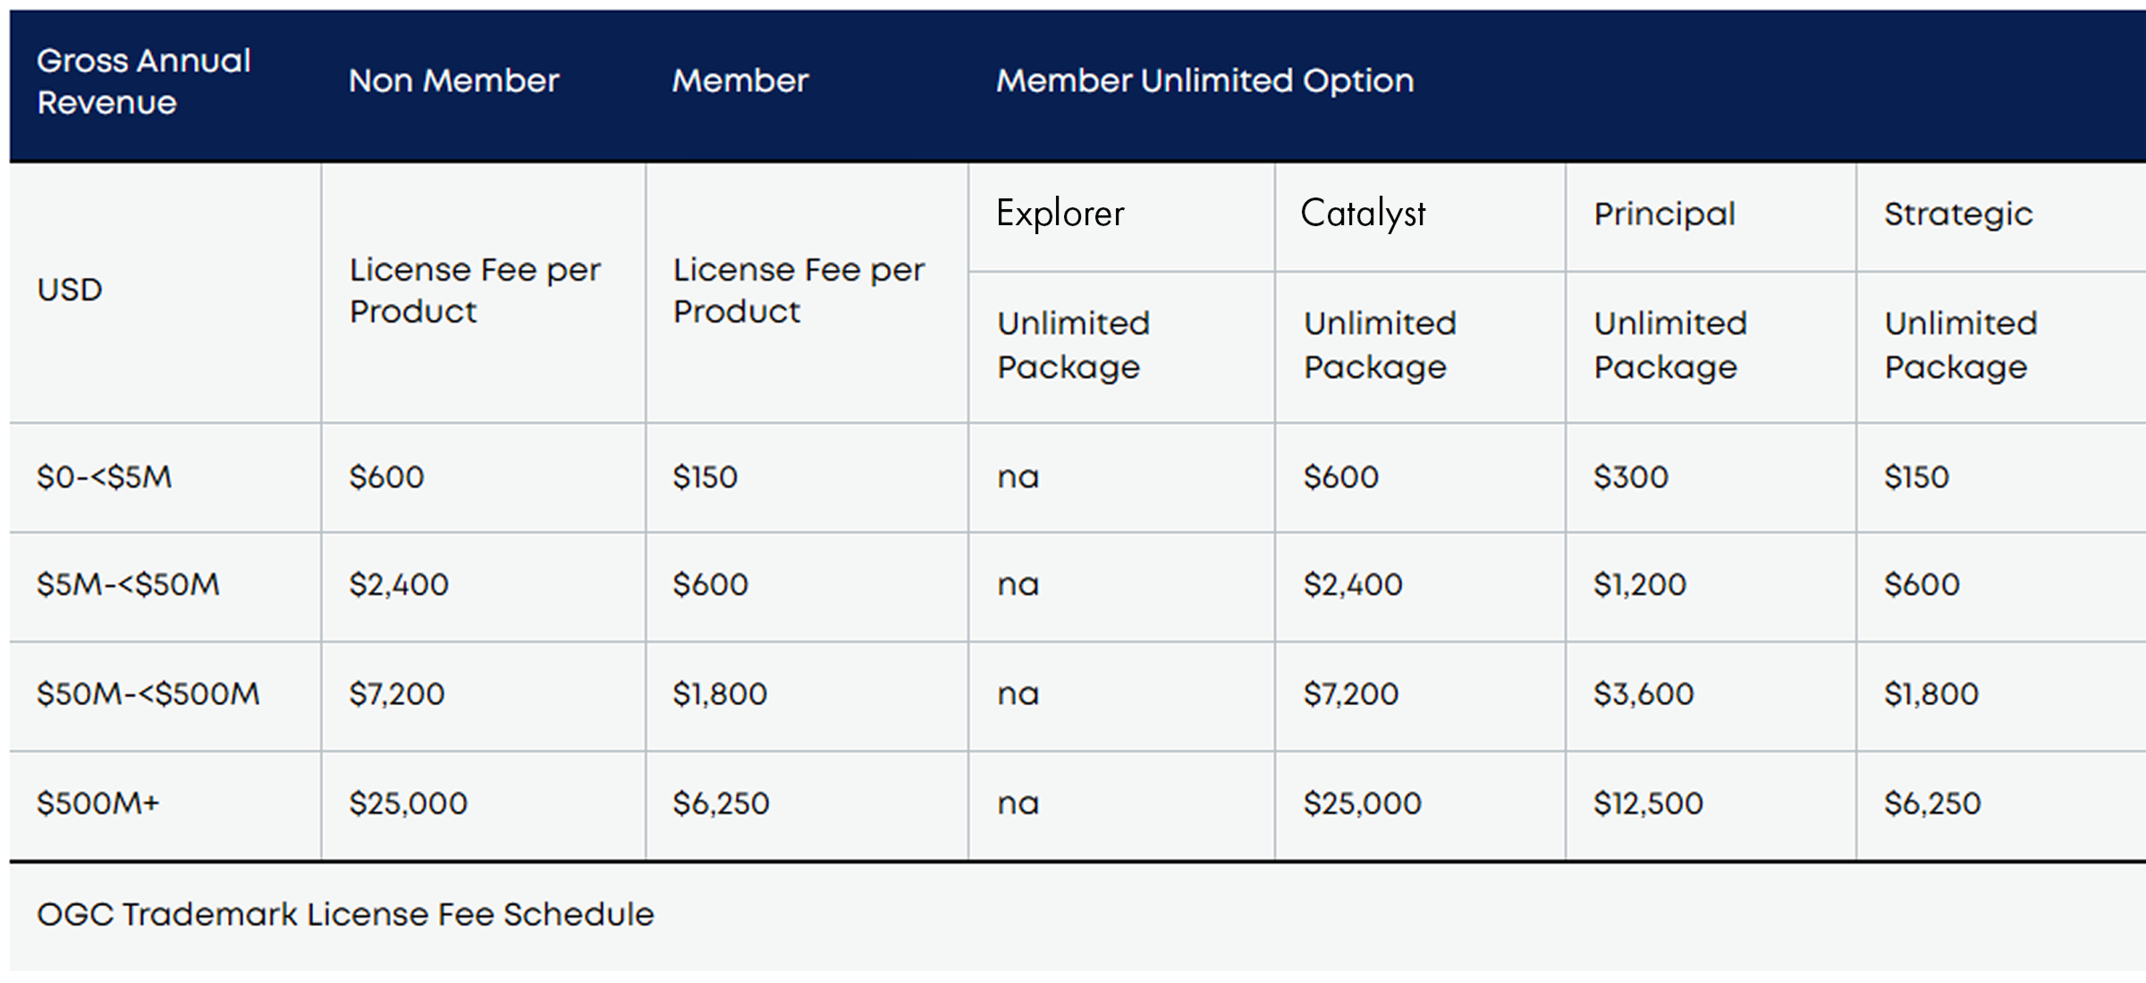Click the $0-<$5M revenue row label

(104, 477)
